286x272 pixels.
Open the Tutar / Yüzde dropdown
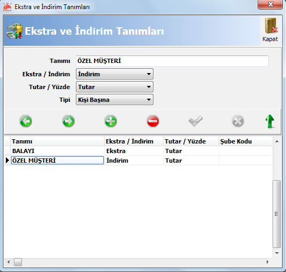(114, 87)
